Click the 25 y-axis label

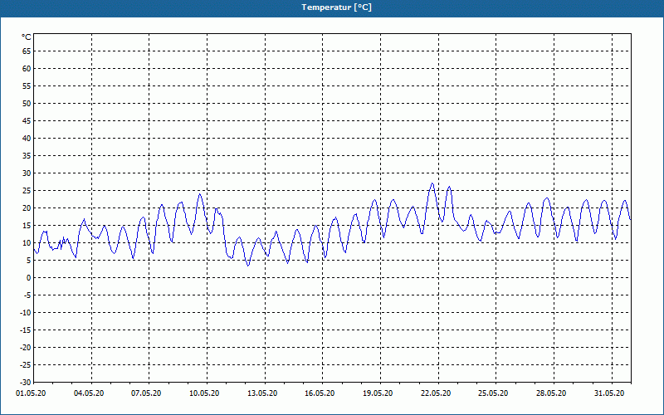(x=27, y=191)
